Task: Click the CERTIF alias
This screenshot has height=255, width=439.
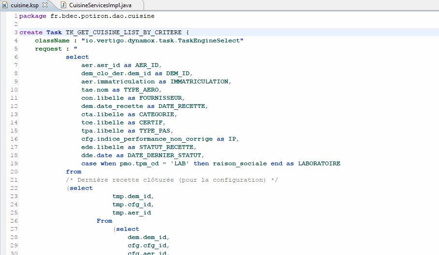Action: pos(151,122)
